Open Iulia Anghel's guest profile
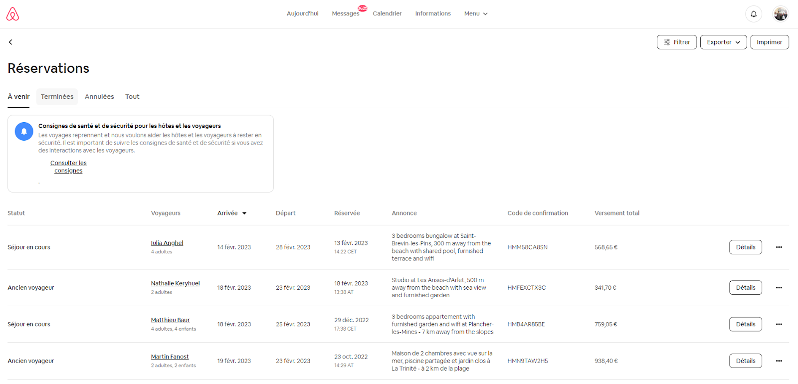This screenshot has width=798, height=384. coord(167,243)
